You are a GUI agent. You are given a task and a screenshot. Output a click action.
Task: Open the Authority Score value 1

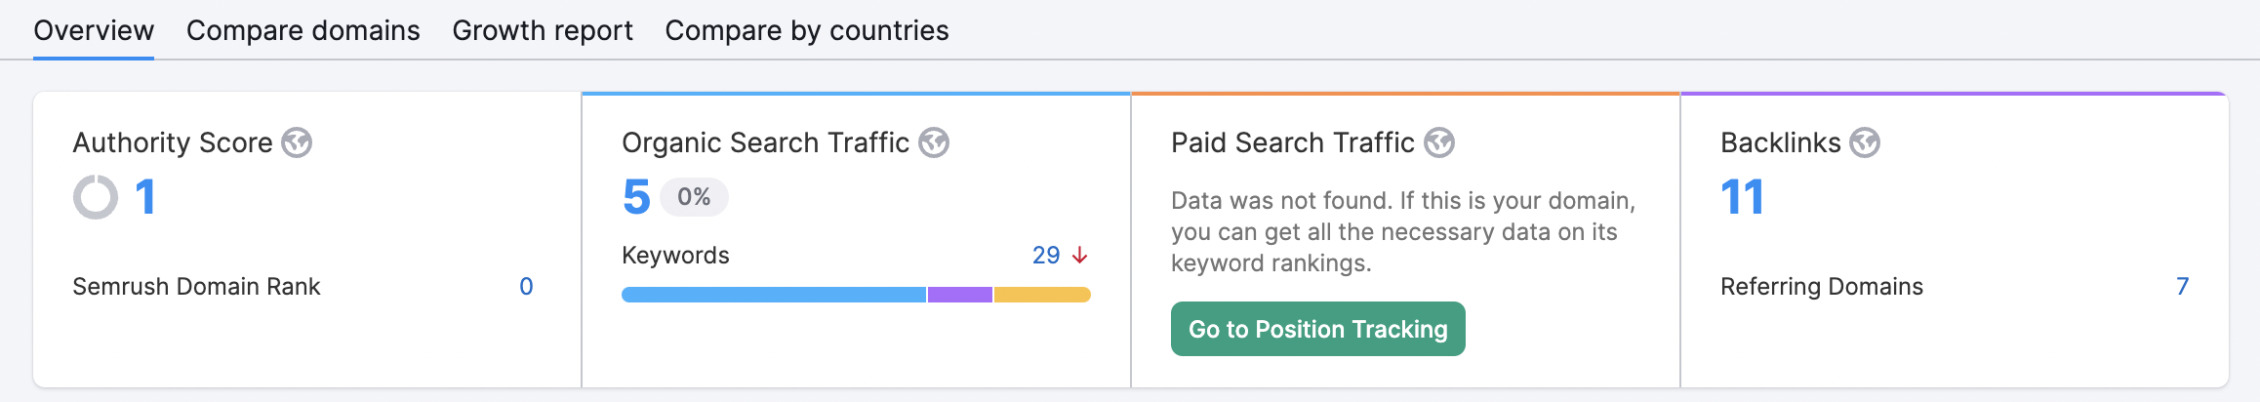(x=145, y=197)
